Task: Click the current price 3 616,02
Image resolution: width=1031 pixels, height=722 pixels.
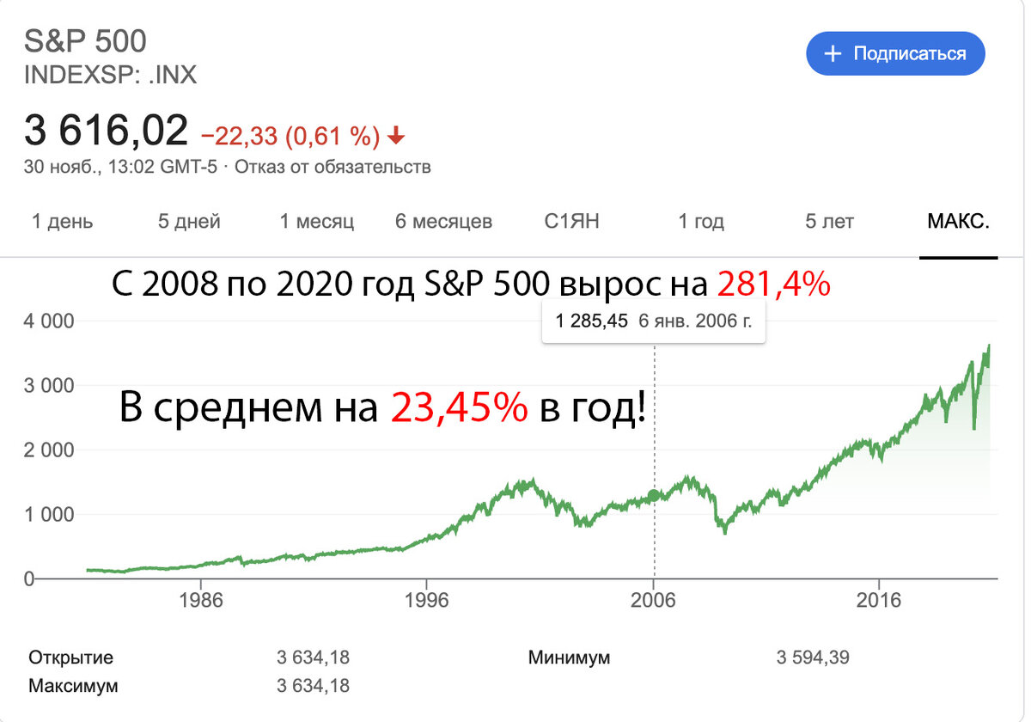Action: tap(106, 130)
